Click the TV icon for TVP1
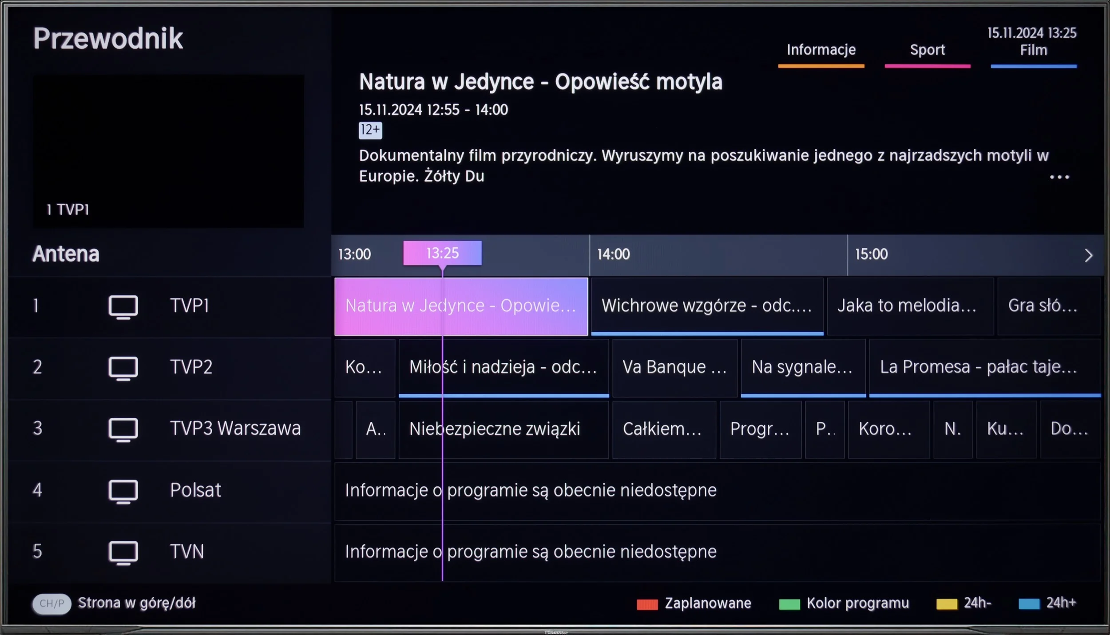Viewport: 1110px width, 635px height. [x=123, y=307]
